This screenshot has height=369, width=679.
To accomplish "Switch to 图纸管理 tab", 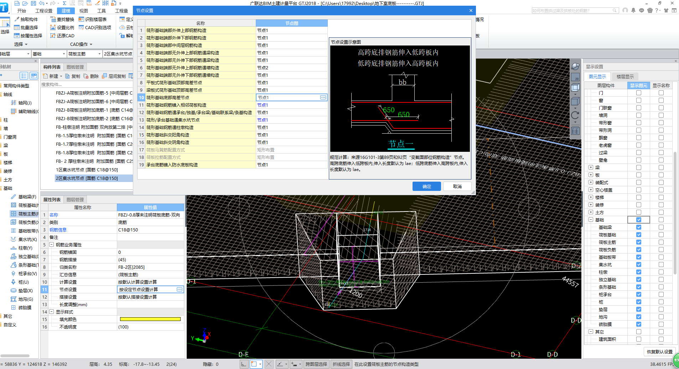I will pos(75,67).
